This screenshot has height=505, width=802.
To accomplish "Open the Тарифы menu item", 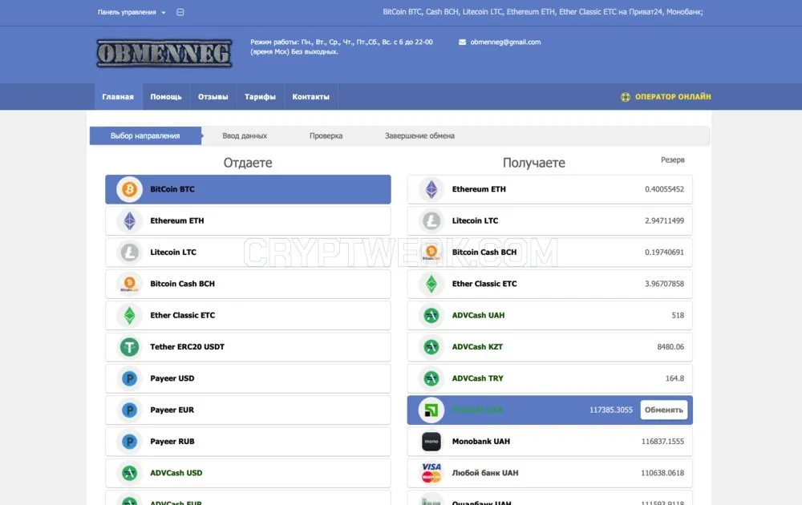I will 260,97.
